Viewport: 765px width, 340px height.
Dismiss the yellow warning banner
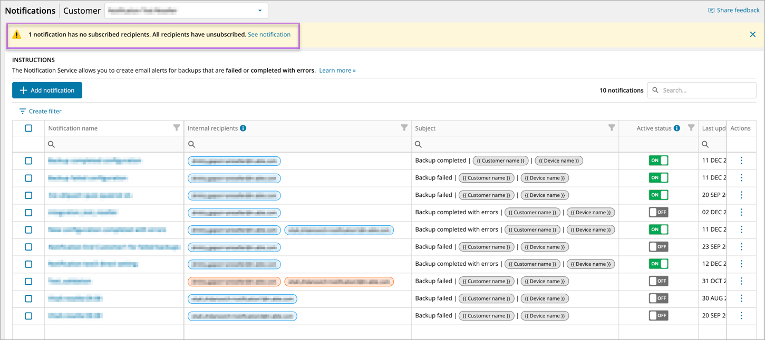tap(752, 35)
